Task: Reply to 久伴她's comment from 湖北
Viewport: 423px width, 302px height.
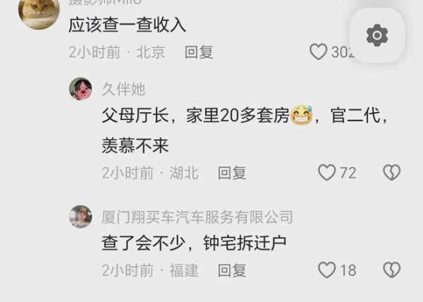Action: [x=232, y=173]
